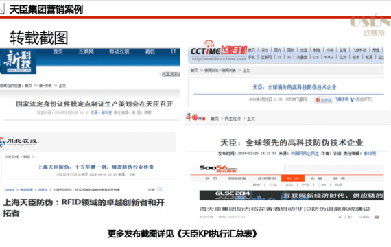Select the orange 新闻 tab on Soo56
This screenshot has width=391, height=247.
(x=293, y=178)
